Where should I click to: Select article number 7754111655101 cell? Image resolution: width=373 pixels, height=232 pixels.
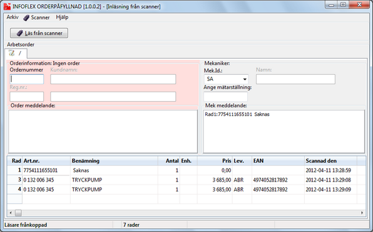[46, 170]
